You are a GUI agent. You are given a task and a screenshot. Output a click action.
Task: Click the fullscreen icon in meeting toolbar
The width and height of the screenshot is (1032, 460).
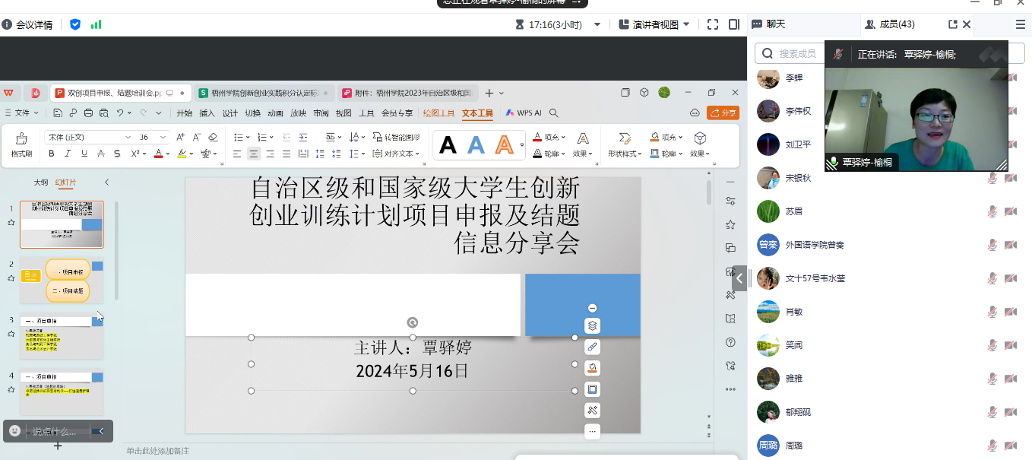(713, 24)
